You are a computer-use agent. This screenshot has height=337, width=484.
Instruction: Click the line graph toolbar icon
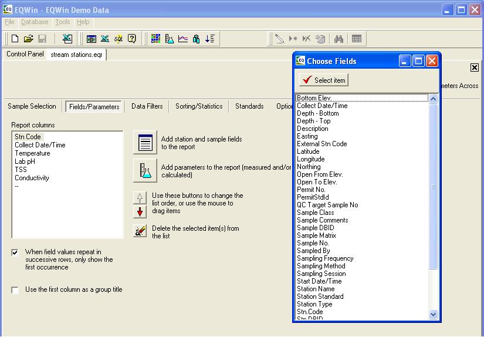183,39
